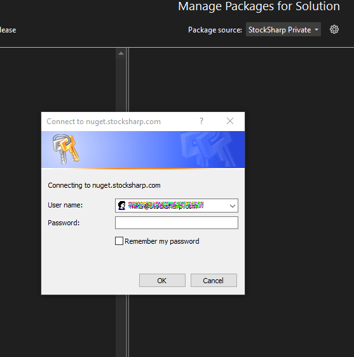Click the keys icon in the dialog banner
This screenshot has height=357, width=354.
[x=65, y=149]
